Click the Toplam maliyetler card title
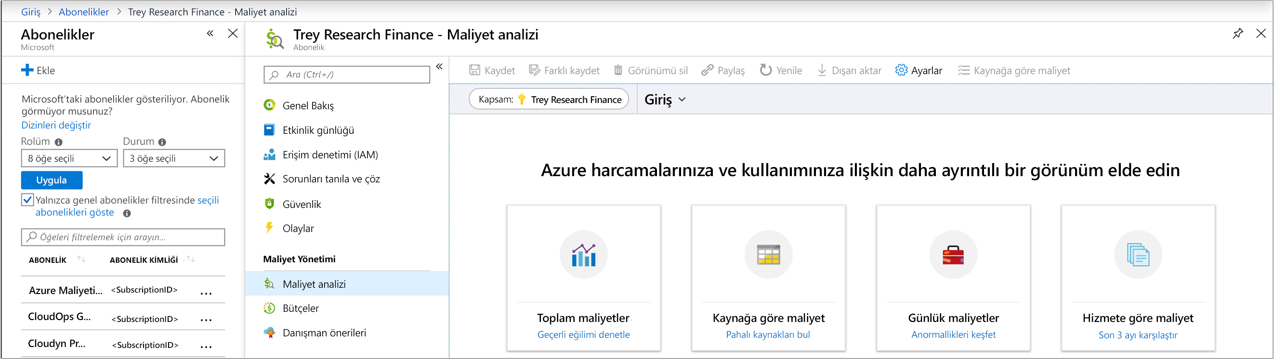 coord(584,318)
